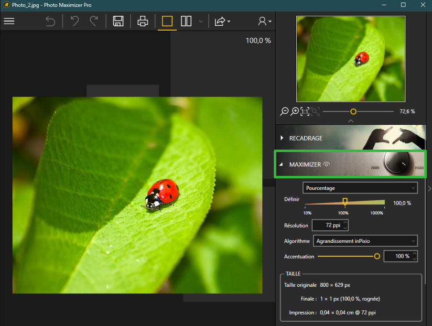Zoom in with the plus magnifier
Viewport: 432px width, 326px height.
click(x=295, y=111)
